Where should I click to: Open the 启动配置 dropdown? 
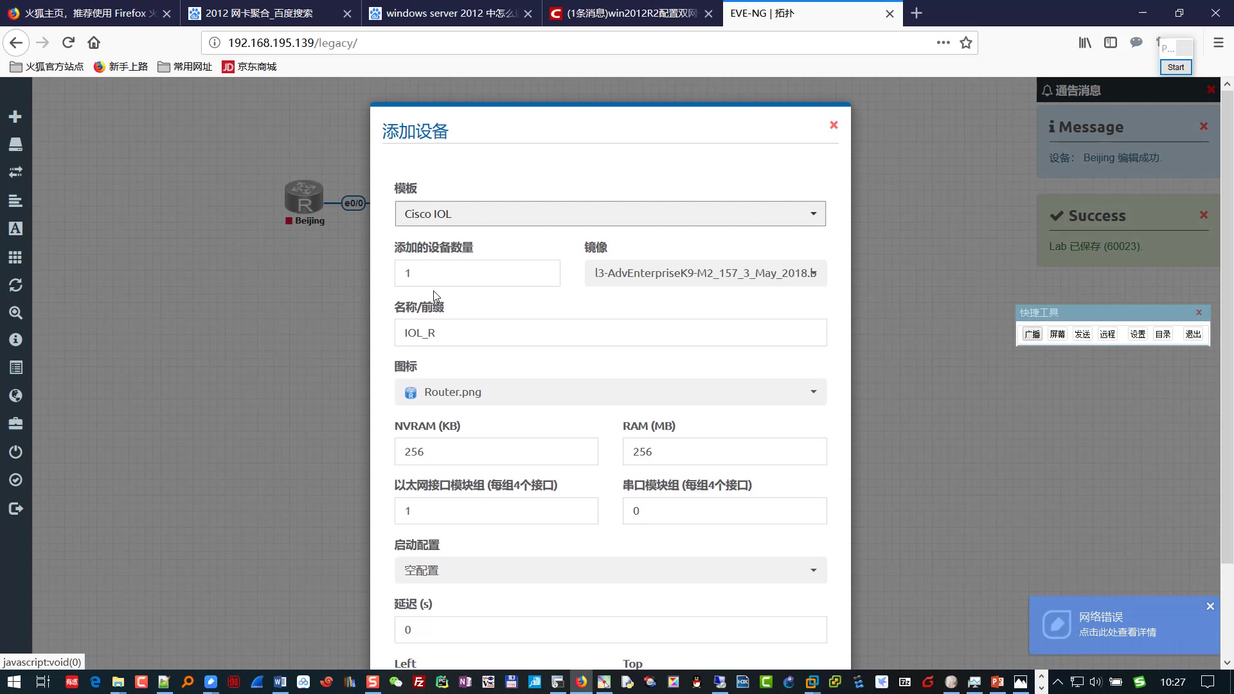pos(610,571)
